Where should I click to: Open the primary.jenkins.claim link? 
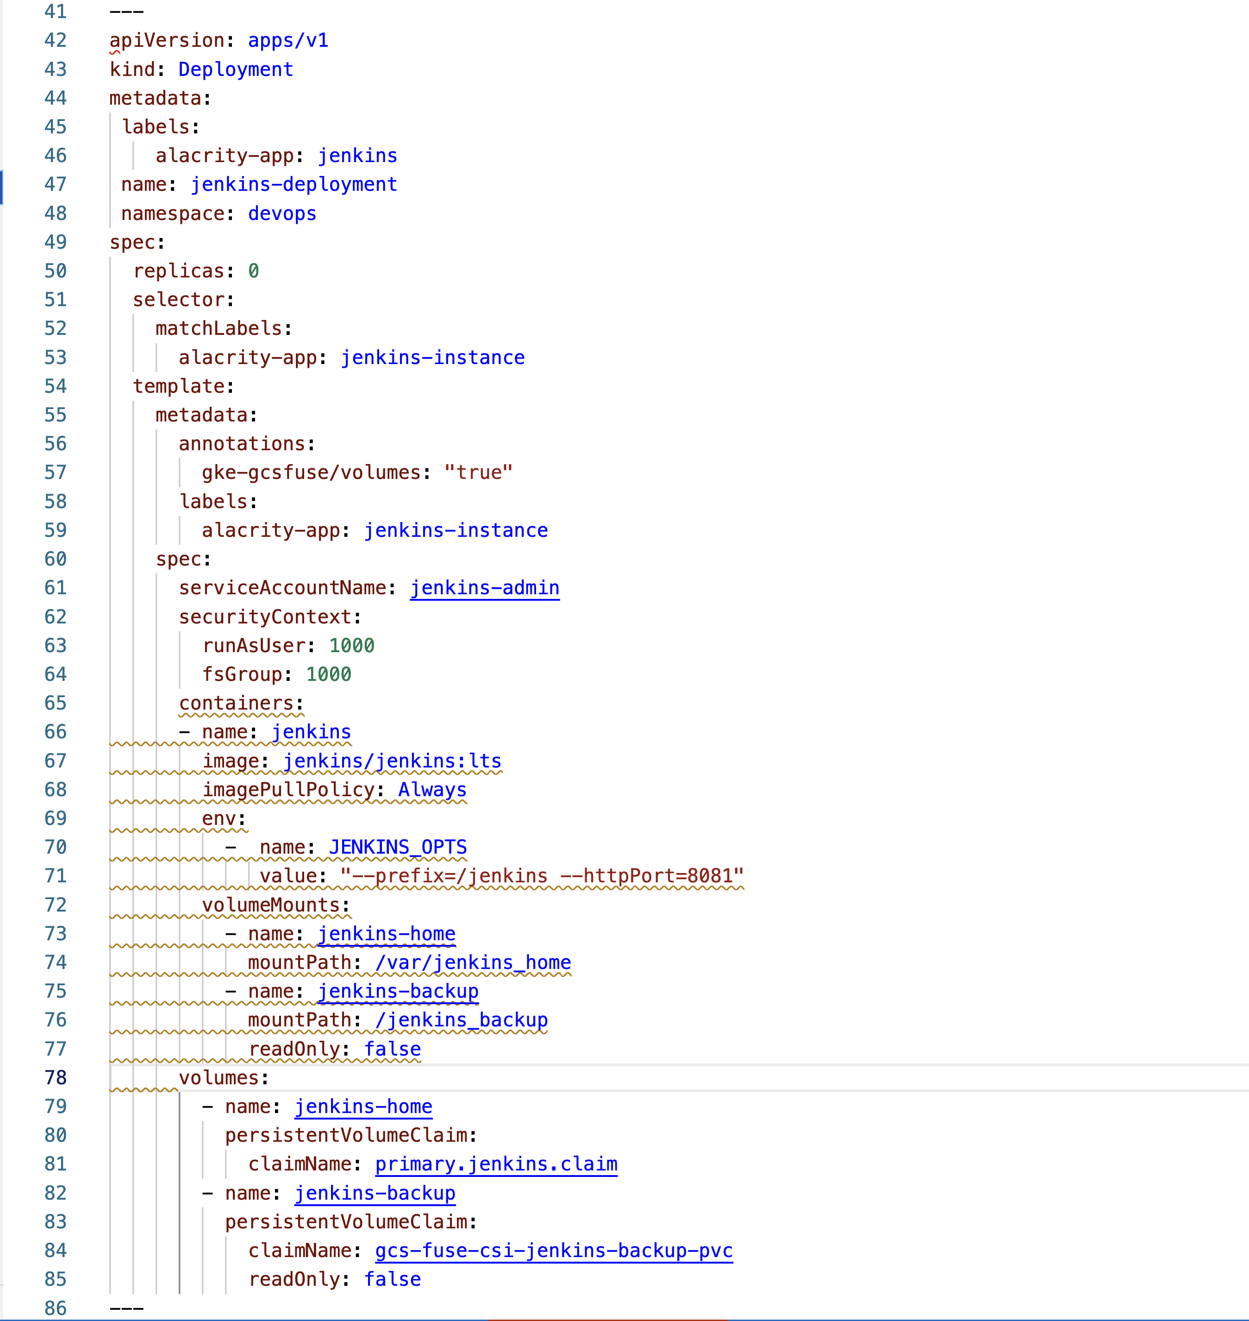click(495, 1164)
